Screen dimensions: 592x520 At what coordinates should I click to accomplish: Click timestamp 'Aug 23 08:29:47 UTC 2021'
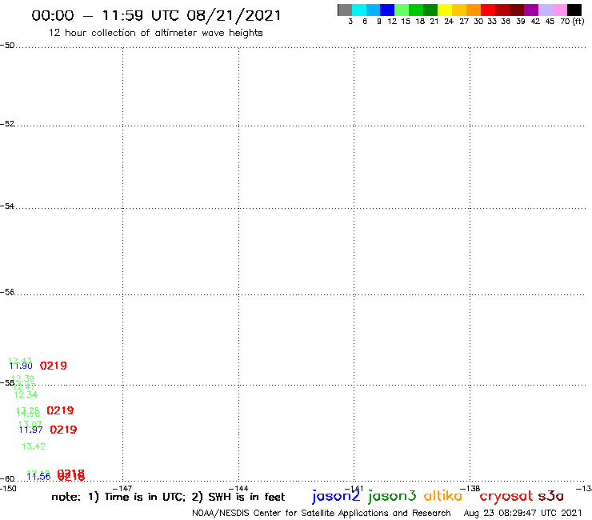tap(522, 514)
